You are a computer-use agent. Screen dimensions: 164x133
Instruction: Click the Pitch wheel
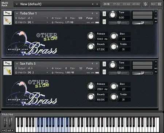pos(5,122)
